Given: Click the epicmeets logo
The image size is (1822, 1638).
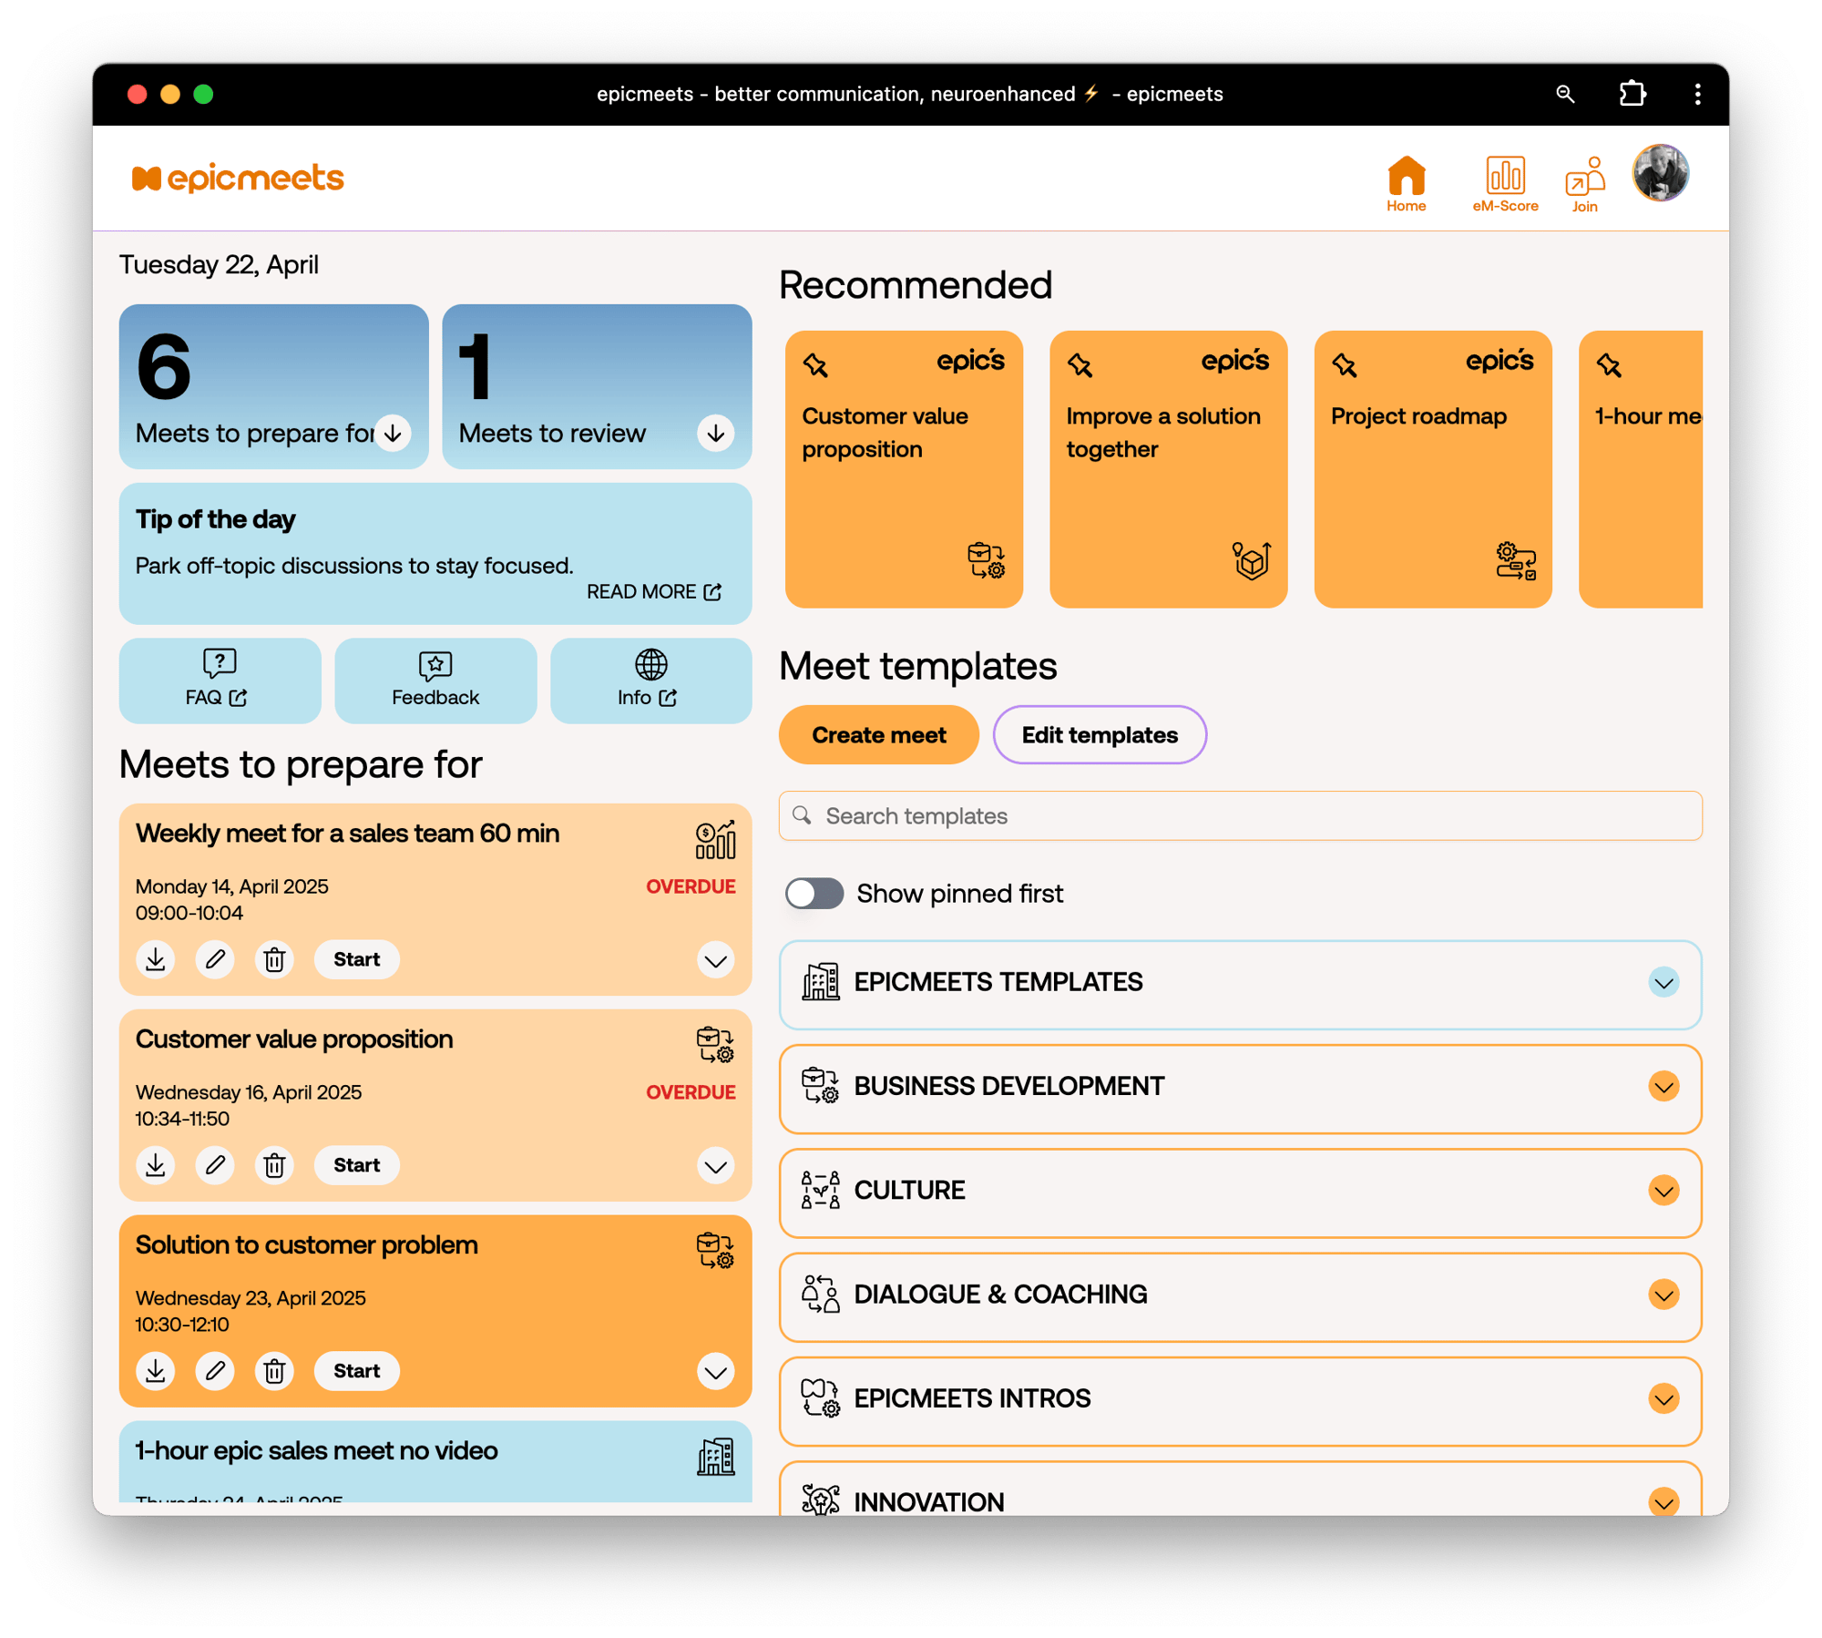Looking at the screenshot, I should pos(238,178).
